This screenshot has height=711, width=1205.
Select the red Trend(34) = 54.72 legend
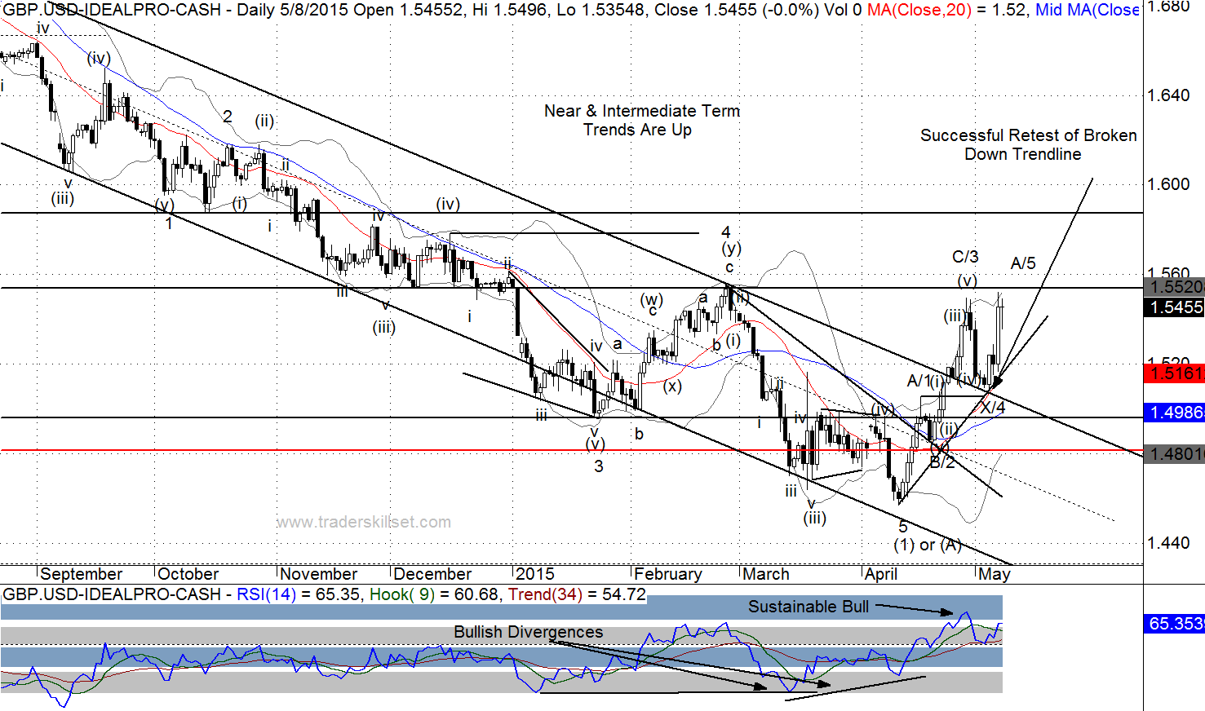[x=577, y=594]
